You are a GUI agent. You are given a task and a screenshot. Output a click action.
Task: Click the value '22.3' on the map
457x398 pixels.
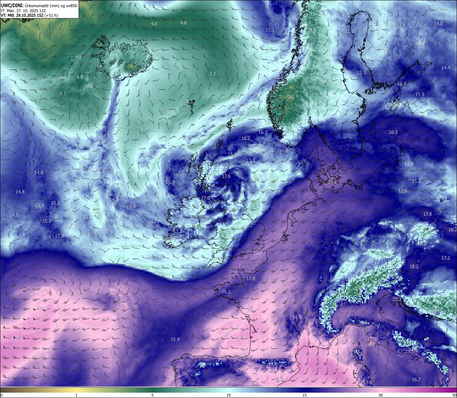[x=397, y=299]
